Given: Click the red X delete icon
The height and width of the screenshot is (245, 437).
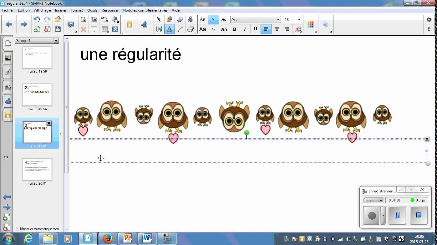Looking at the screenshot, I should pyautogui.click(x=83, y=29).
